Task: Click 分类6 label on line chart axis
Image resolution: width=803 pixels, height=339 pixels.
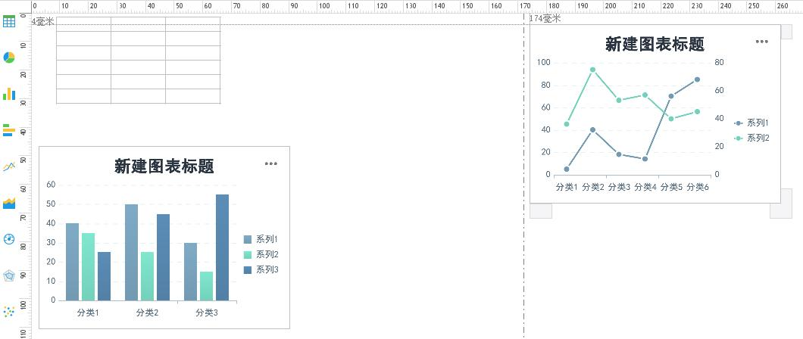Action: [698, 187]
